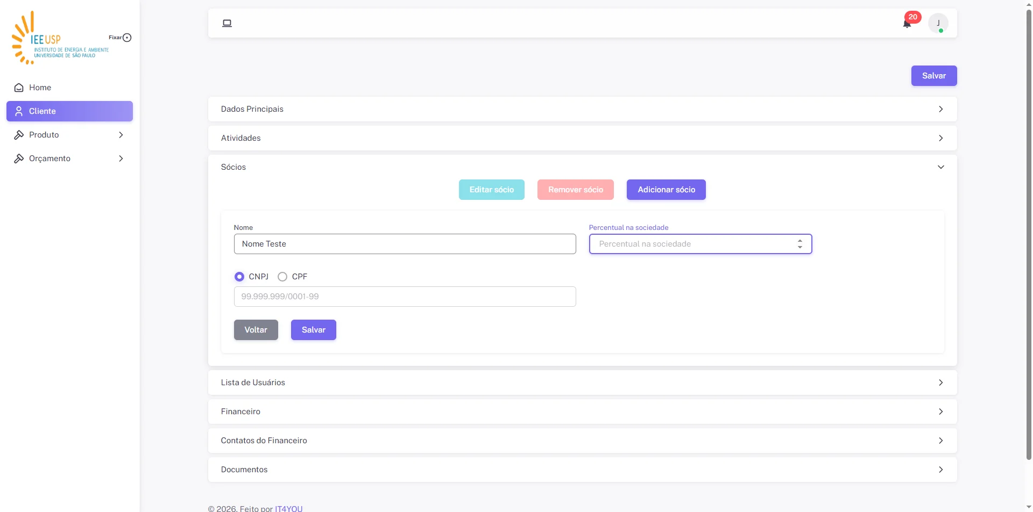The height and width of the screenshot is (512, 1033).
Task: Expand the Documentos section
Action: click(x=583, y=470)
